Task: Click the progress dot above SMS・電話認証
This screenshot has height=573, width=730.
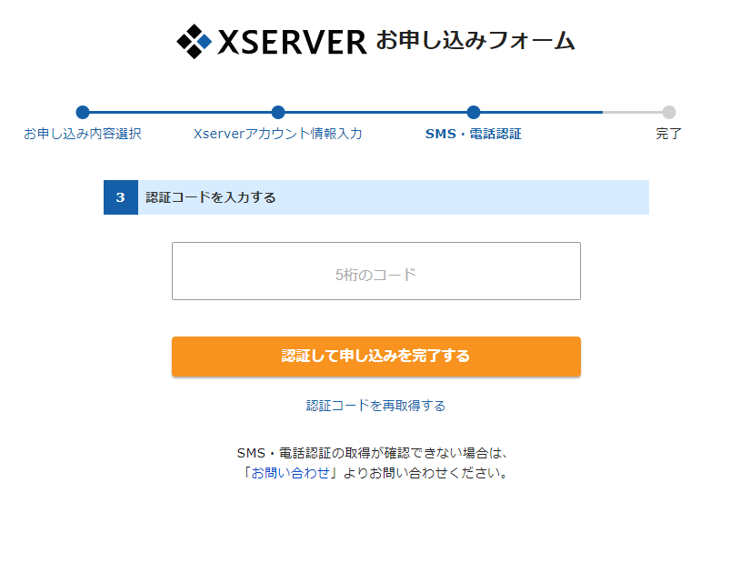Action: click(x=474, y=112)
